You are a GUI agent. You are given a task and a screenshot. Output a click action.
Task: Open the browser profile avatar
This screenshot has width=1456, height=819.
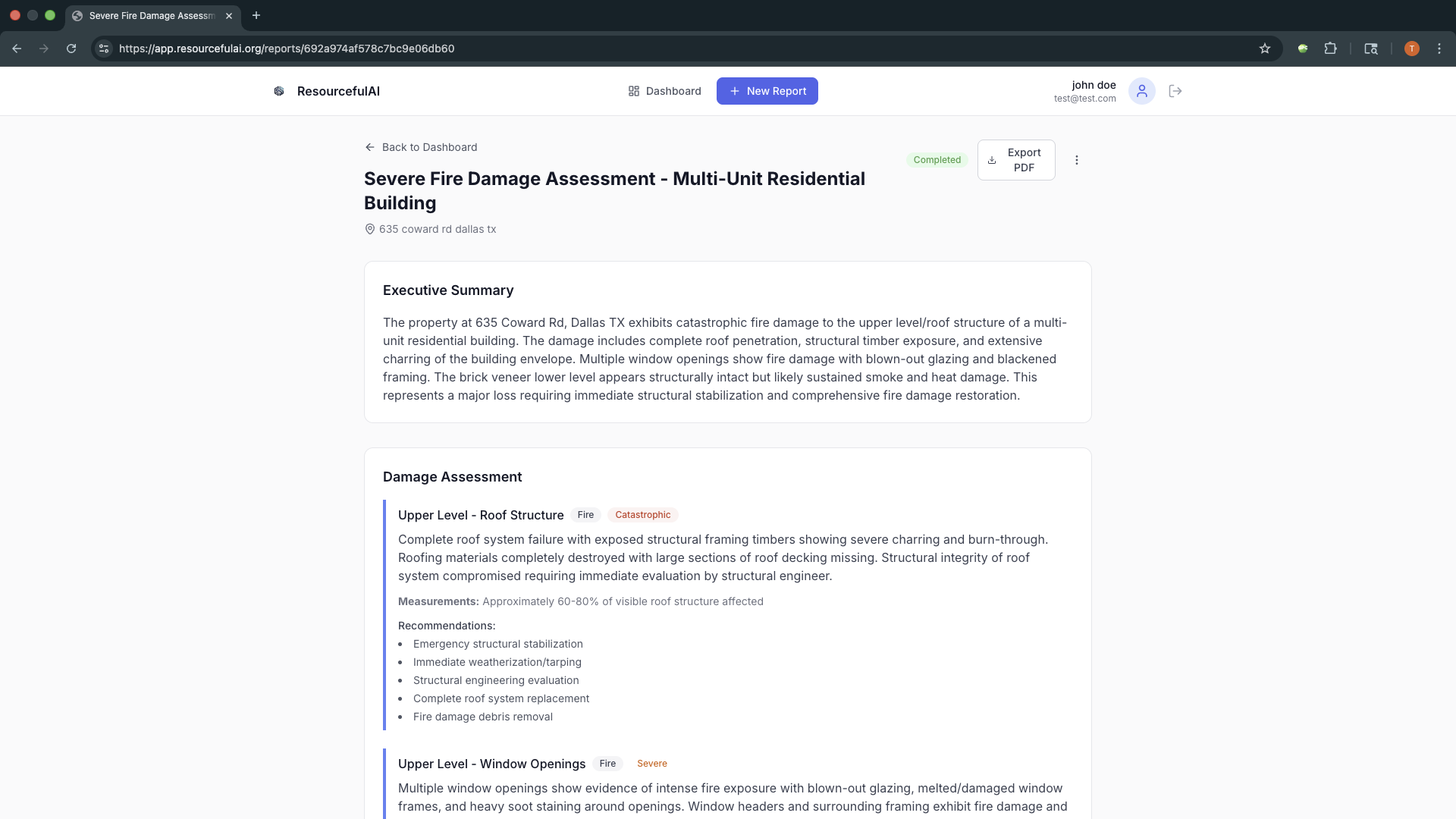tap(1411, 49)
